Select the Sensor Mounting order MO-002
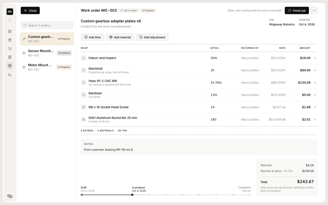 (47, 53)
